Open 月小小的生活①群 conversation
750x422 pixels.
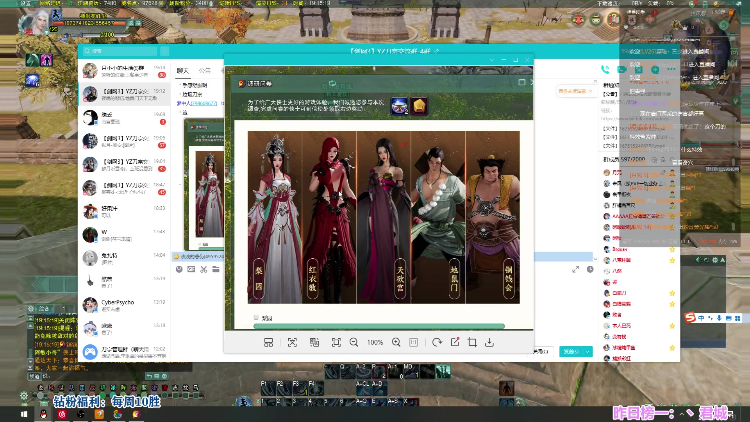(124, 71)
